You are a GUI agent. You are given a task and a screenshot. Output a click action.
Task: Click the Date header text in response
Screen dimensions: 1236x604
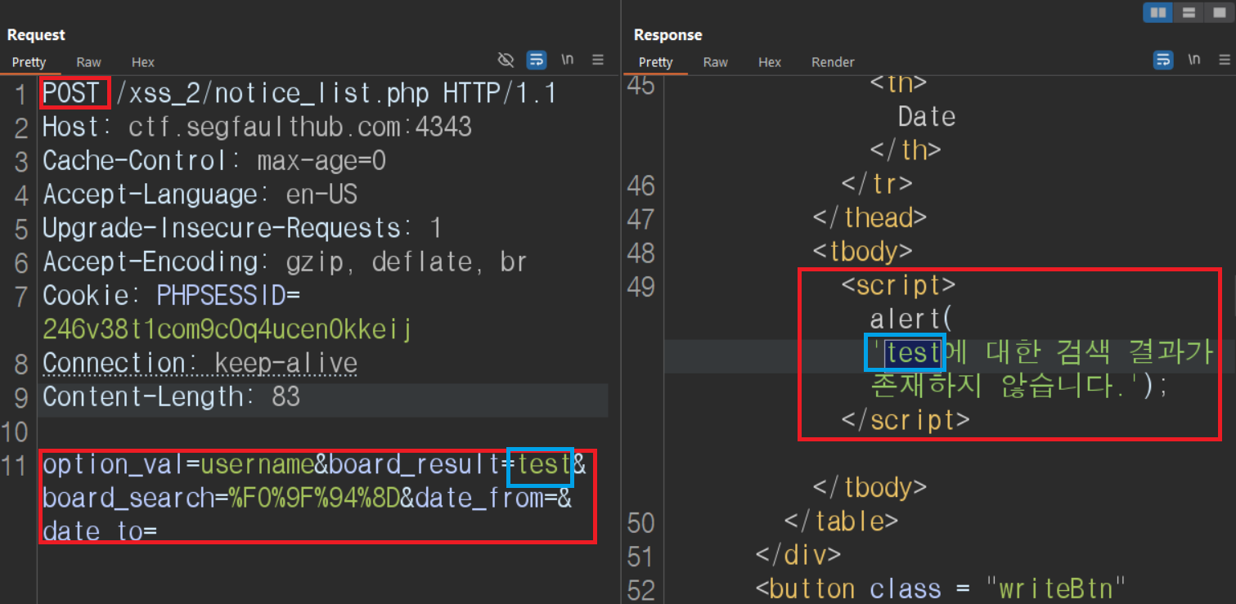(927, 117)
